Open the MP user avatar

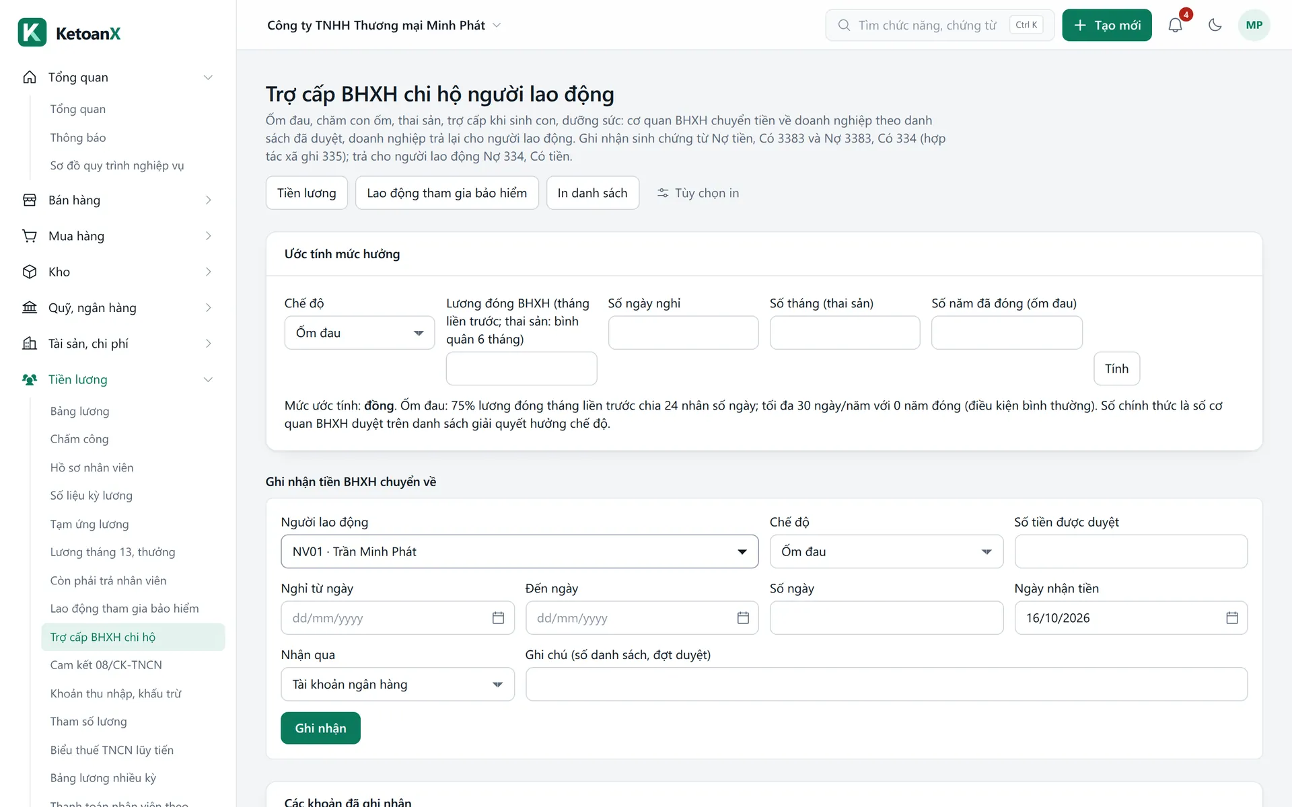1254,25
